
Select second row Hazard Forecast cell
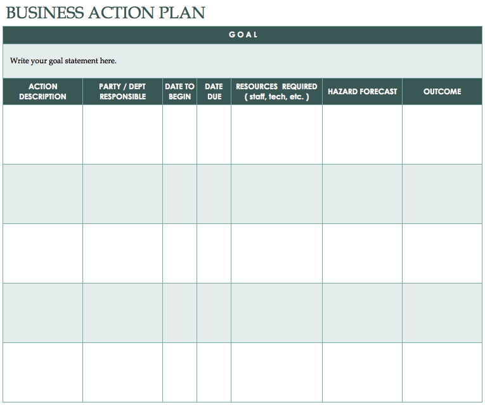coord(362,194)
